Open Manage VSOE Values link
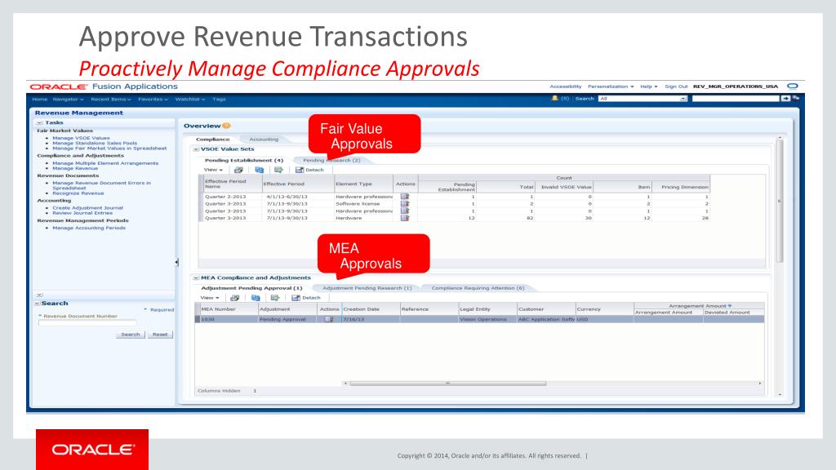 pos(81,138)
